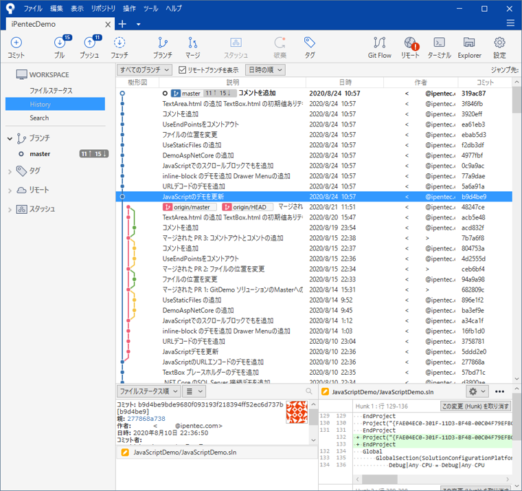Image resolution: width=522 pixels, height=491 pixels.
Task: Click この変更 (Hunk) を取り消す button
Action: [x=475, y=406]
